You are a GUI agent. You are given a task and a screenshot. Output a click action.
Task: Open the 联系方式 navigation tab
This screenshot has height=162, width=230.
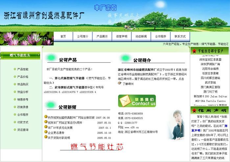pos(180,36)
